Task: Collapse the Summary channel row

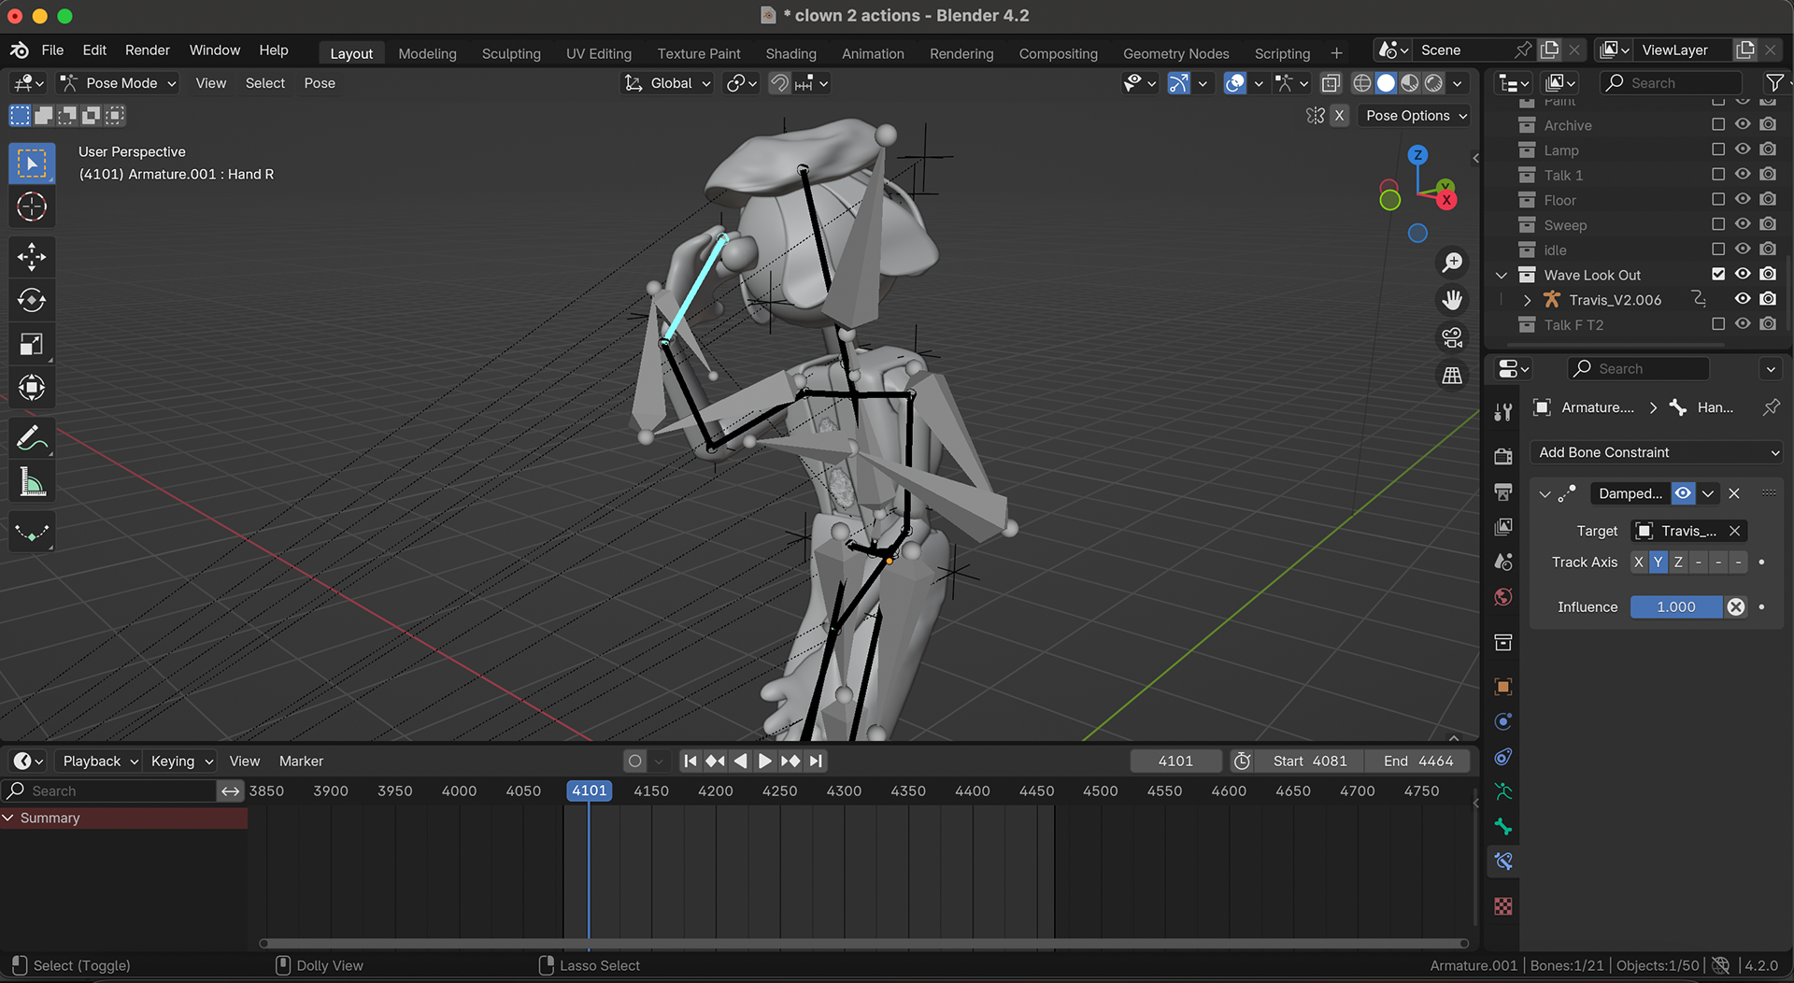Action: click(8, 818)
